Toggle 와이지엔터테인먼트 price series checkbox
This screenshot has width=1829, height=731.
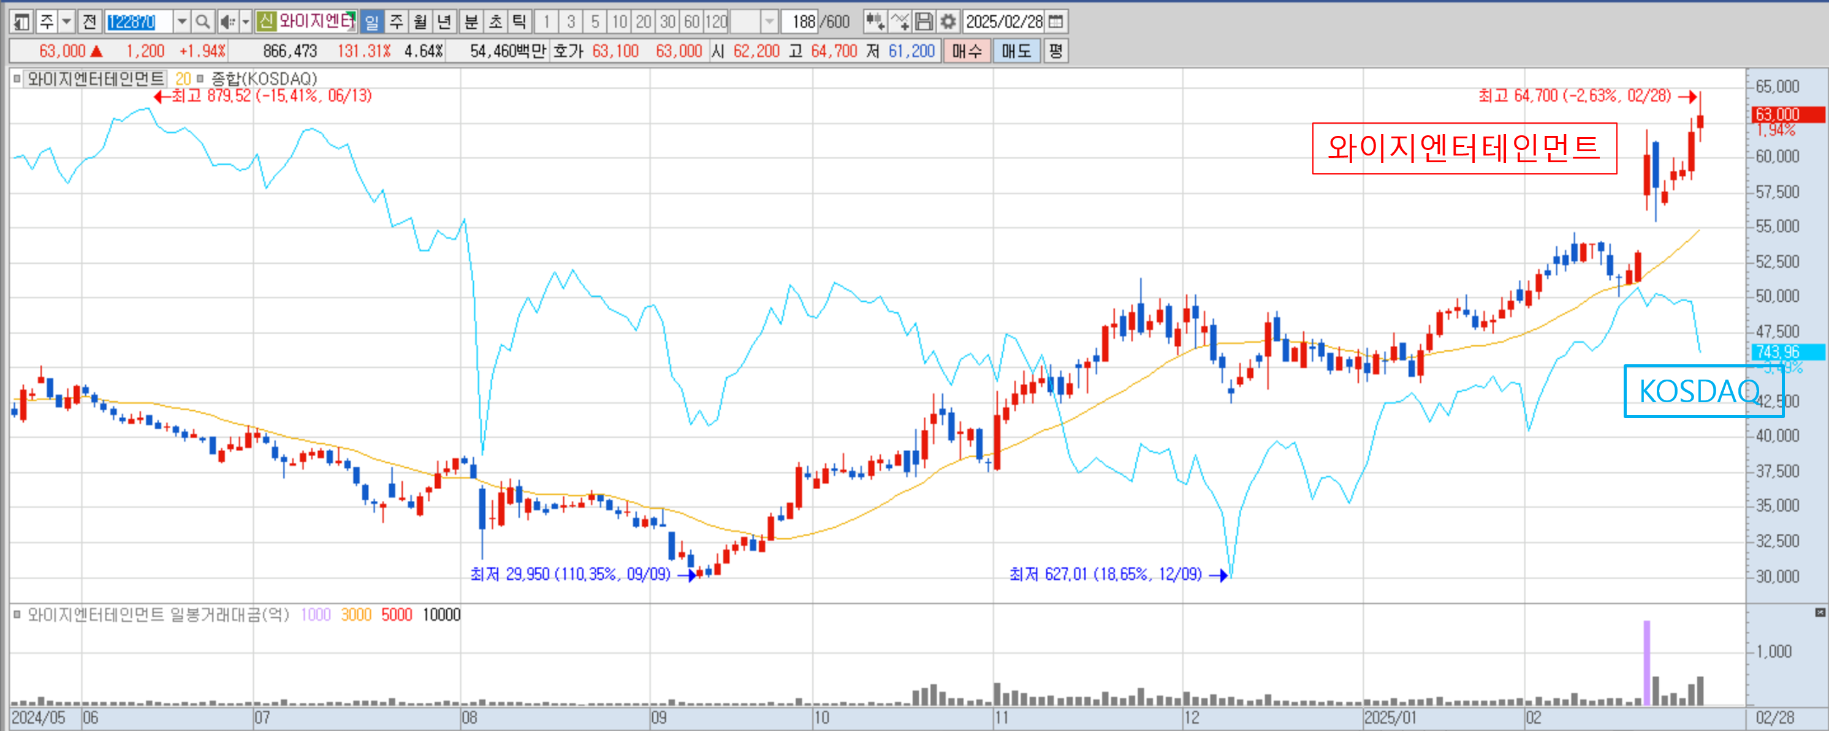(x=17, y=79)
